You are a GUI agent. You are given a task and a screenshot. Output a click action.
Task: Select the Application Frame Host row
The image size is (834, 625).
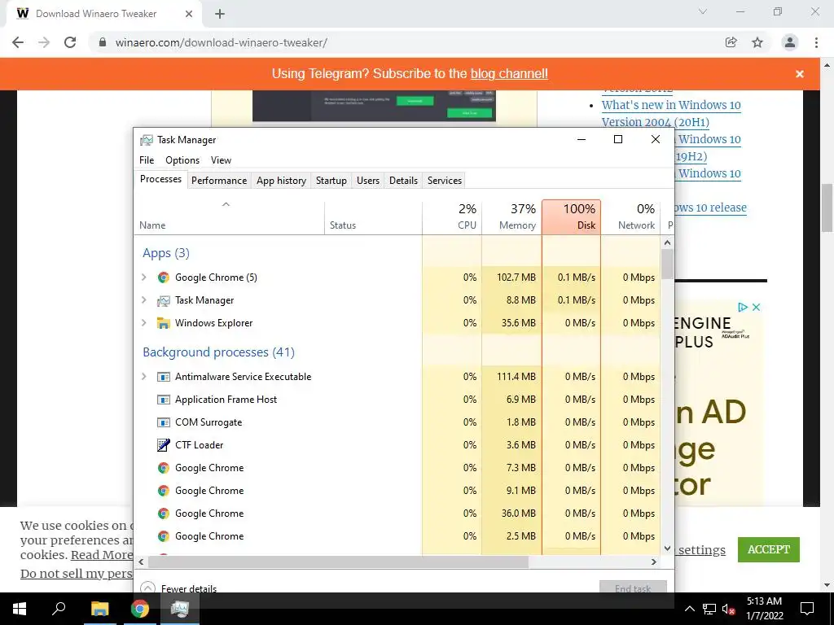[397, 400]
